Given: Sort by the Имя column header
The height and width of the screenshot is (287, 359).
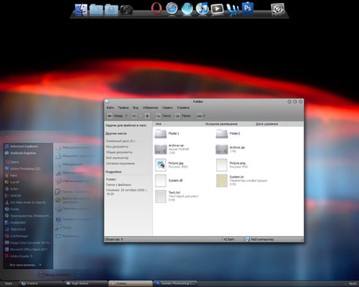Looking at the screenshot, I should (x=158, y=123).
